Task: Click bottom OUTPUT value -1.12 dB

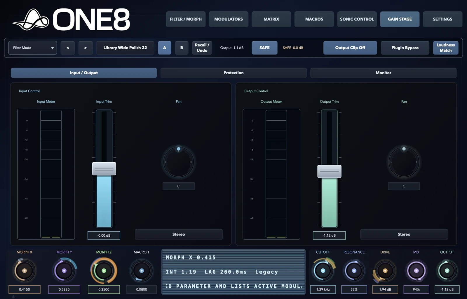Action: click(x=447, y=289)
